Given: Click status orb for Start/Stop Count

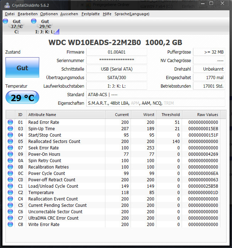Looking at the screenshot, I should click(x=10, y=135).
